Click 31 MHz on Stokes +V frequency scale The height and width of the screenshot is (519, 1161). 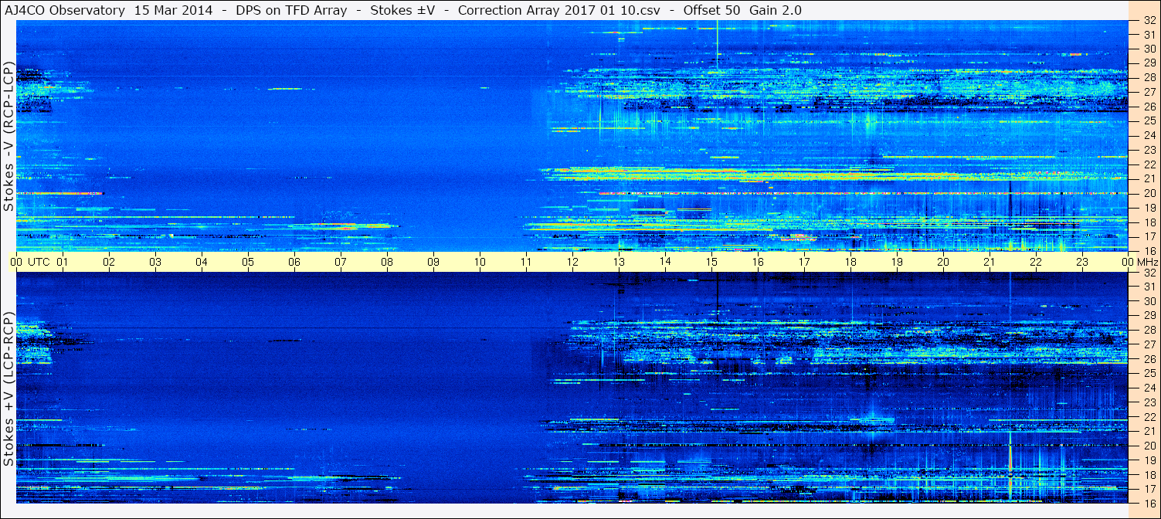(1149, 287)
